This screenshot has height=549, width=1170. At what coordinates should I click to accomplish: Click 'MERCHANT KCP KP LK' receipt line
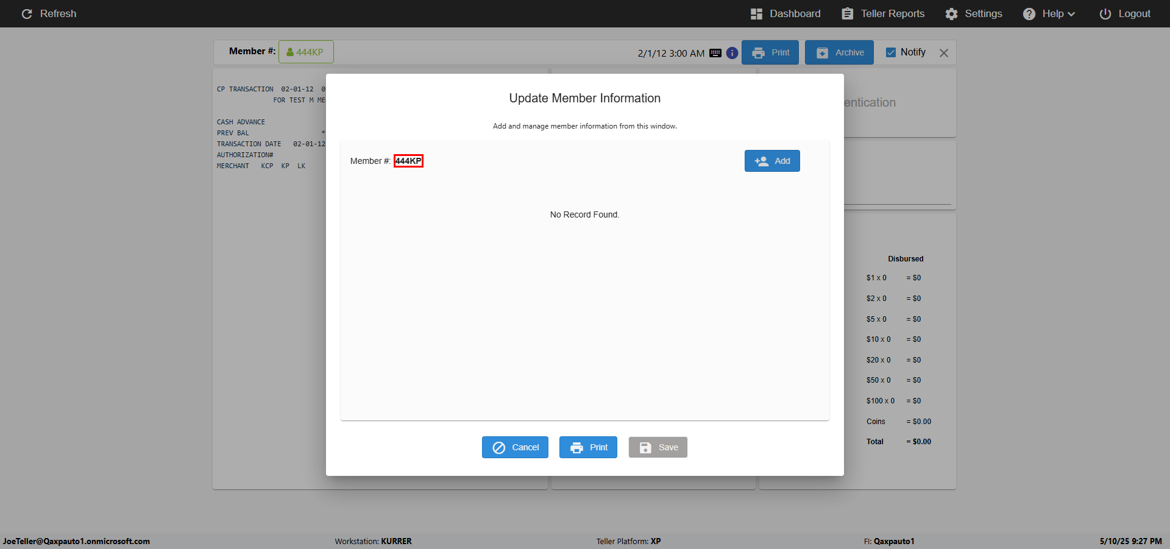261,166
